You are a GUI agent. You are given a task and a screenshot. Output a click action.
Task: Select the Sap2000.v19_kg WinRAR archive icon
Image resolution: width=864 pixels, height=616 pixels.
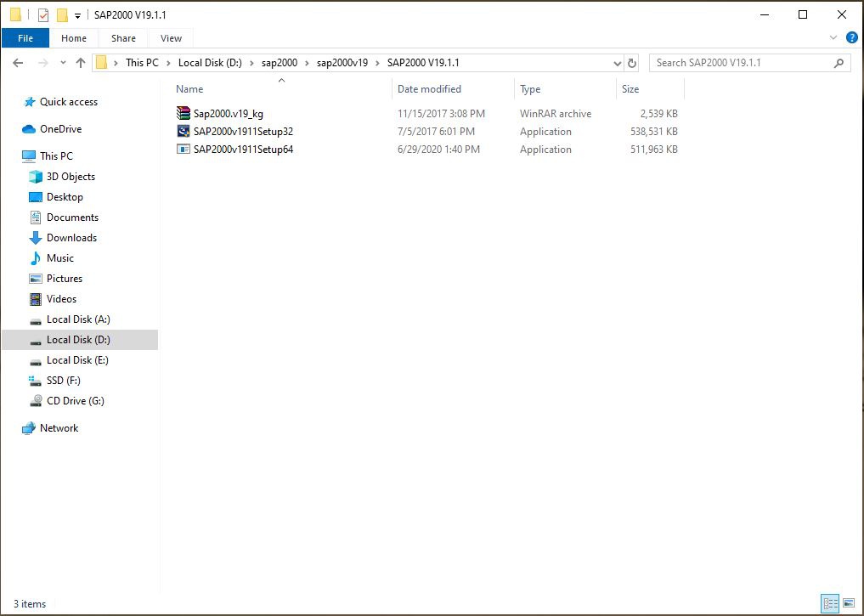tap(184, 114)
